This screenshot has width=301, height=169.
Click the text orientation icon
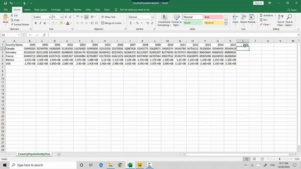coord(92,17)
